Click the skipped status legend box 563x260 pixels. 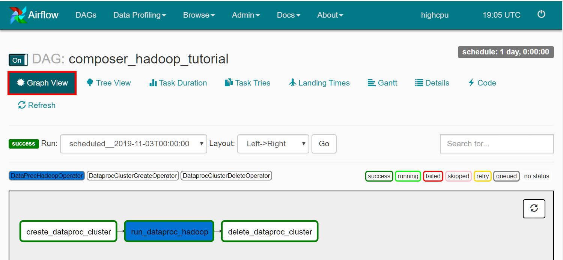458,176
